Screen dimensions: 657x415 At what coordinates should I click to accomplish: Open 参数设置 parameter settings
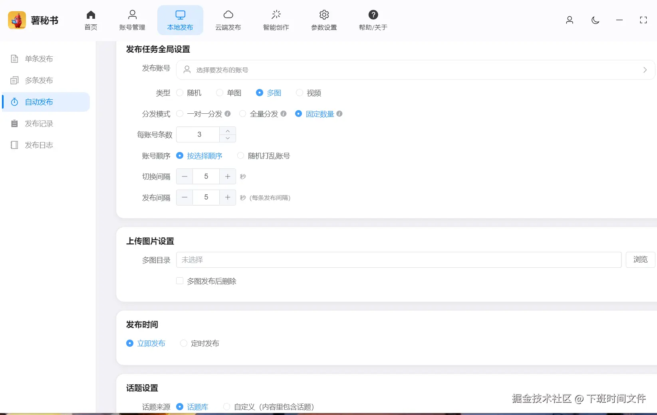[324, 20]
